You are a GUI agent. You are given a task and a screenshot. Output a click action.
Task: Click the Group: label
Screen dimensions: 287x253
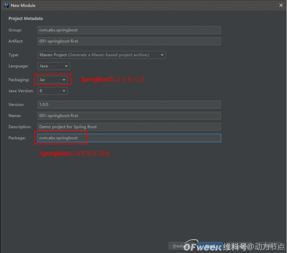pyautogui.click(x=15, y=30)
